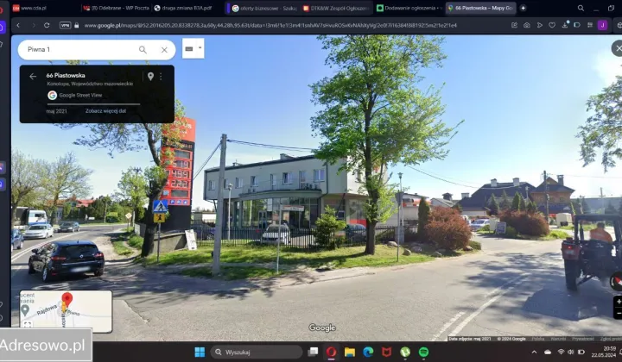Open Task View on taskbar
This screenshot has height=362, width=622.
(x=314, y=353)
